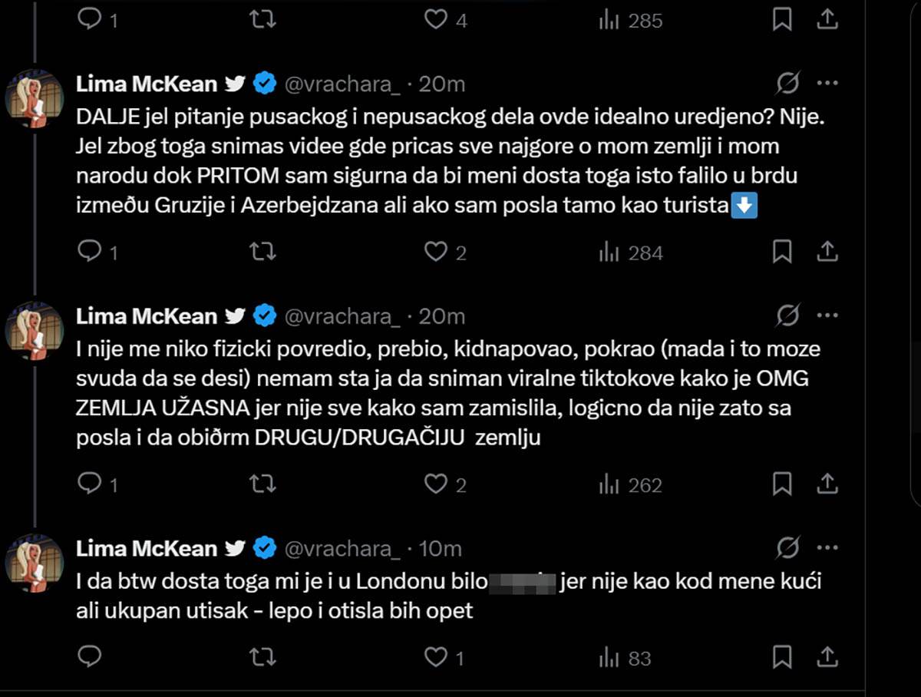Retweet the tweet about viral tiktoks
The width and height of the screenshot is (921, 697).
(262, 484)
